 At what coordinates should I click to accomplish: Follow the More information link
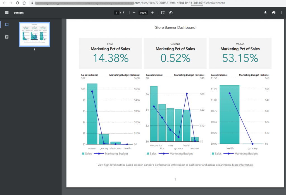tap(242, 165)
